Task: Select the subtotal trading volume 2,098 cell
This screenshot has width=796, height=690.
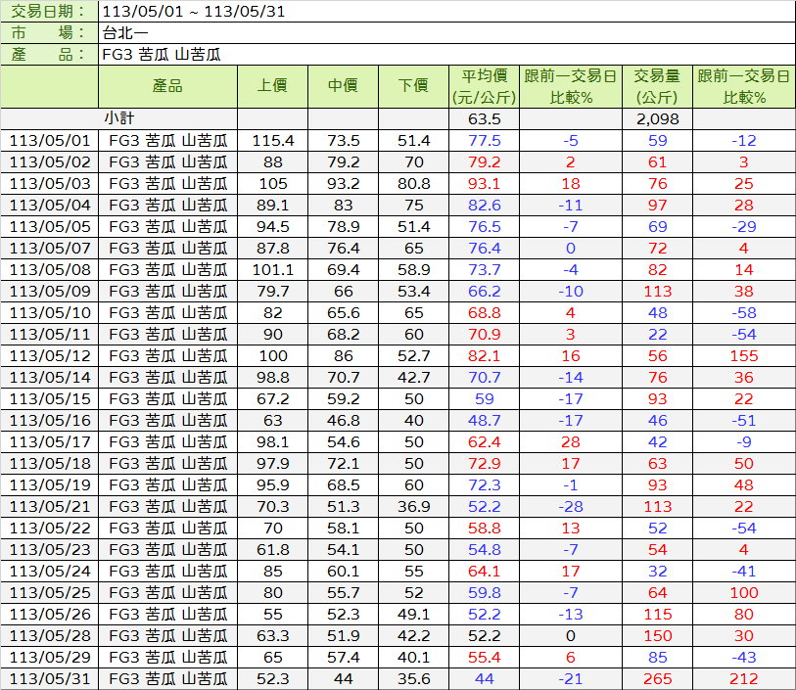Action: [658, 119]
